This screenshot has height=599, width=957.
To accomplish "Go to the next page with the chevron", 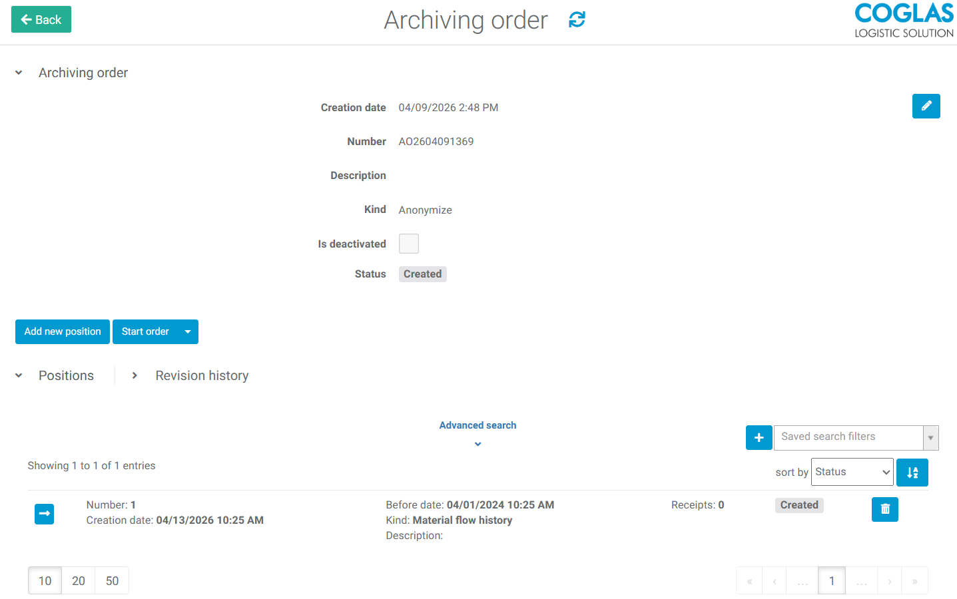I will click(x=889, y=580).
